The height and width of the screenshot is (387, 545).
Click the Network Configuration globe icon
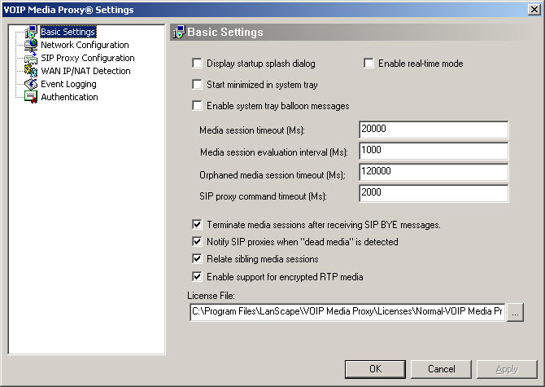31,45
